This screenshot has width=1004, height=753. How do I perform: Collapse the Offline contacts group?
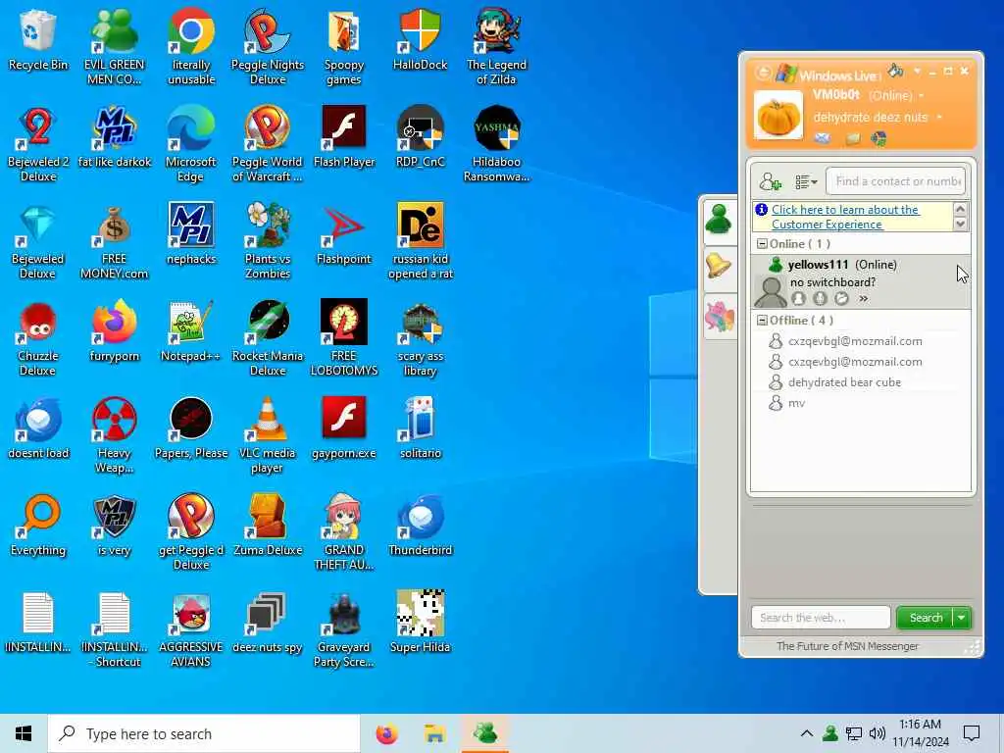762,321
